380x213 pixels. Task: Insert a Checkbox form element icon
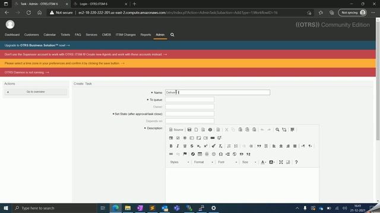click(x=178, y=138)
